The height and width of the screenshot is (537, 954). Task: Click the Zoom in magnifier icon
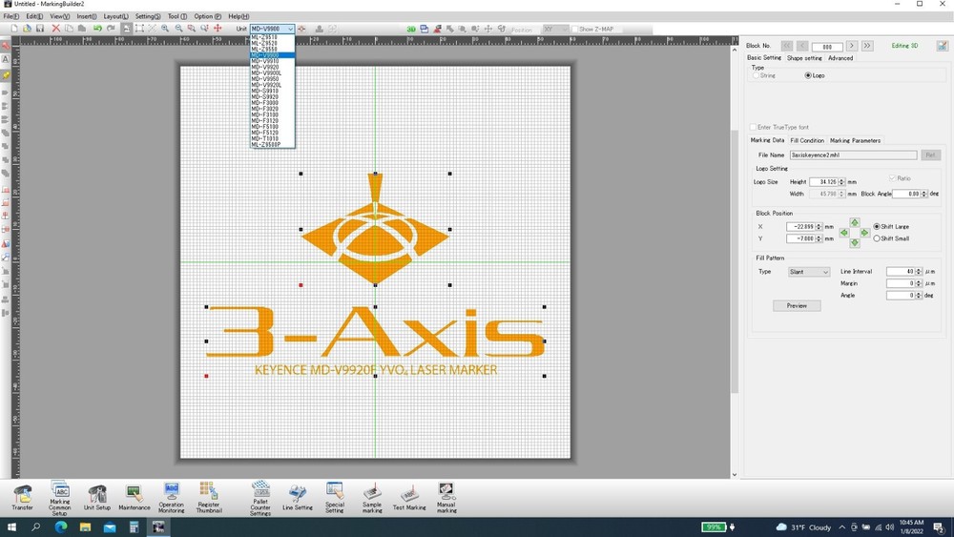coord(165,29)
